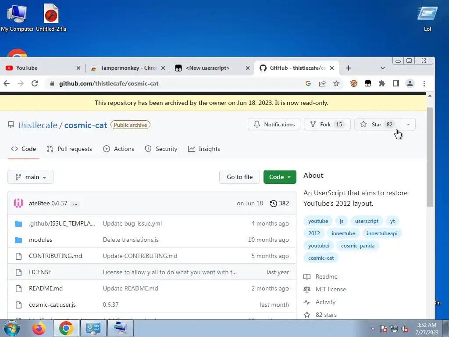Screen dimensions: 449x337
Task: Click the muted volume tray icon
Action: [405, 329]
